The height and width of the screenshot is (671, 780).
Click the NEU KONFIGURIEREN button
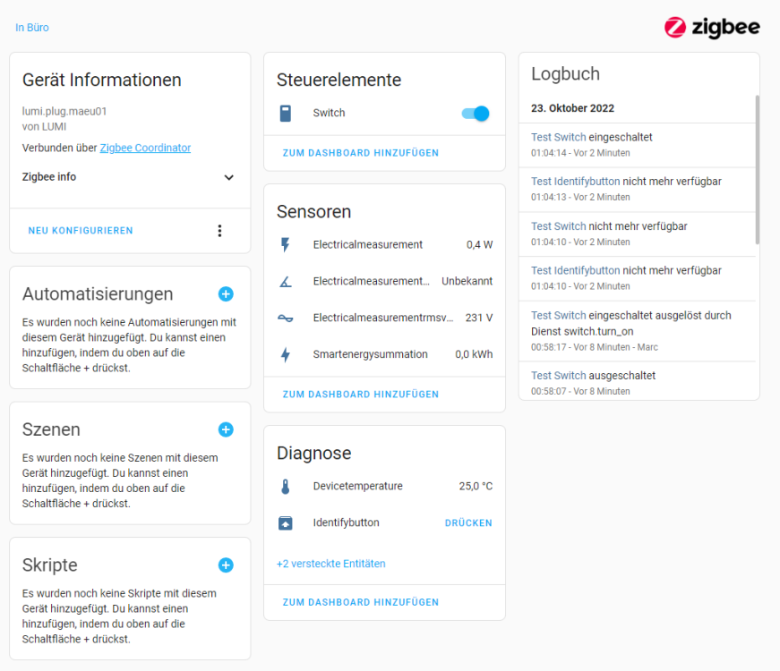pyautogui.click(x=81, y=231)
